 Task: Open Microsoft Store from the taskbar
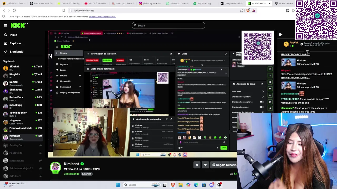(x=204, y=185)
